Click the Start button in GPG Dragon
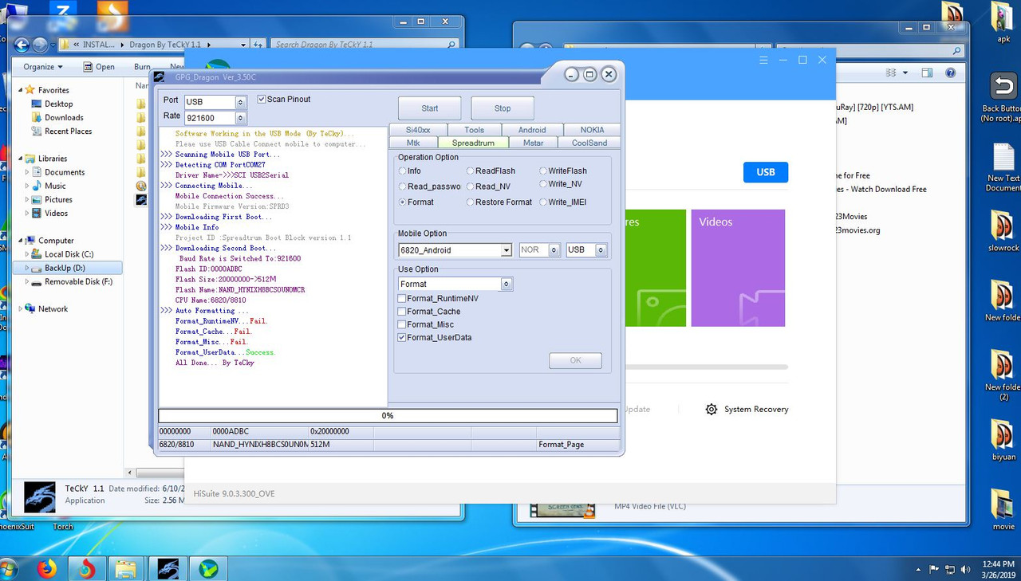Image resolution: width=1021 pixels, height=581 pixels. (x=430, y=108)
